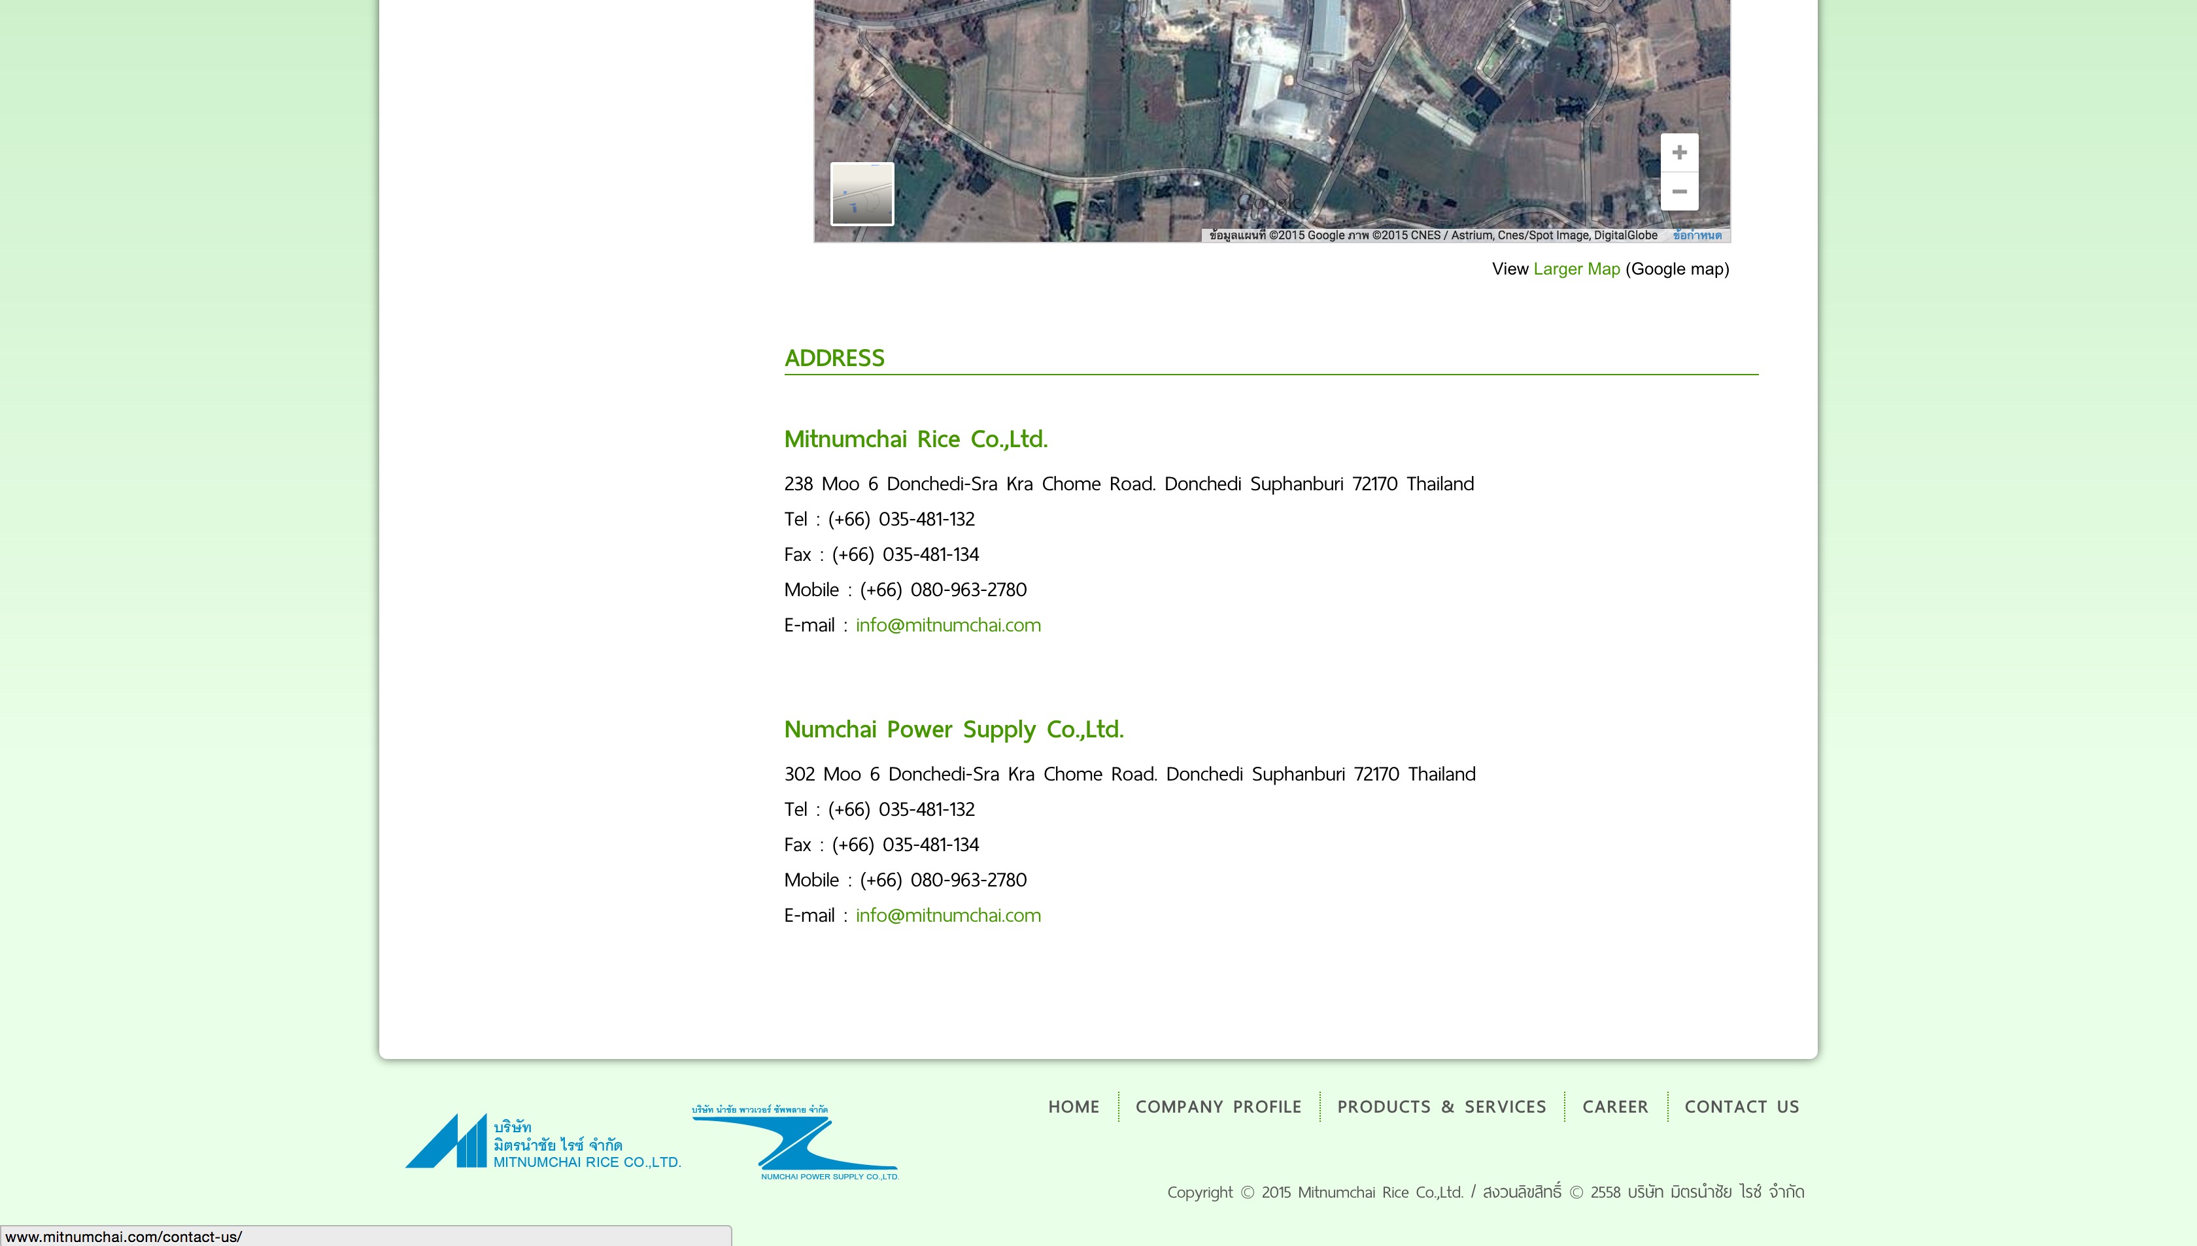Viewport: 2197px width, 1246px height.
Task: Open CONTACT US footer menu item
Action: 1742,1107
